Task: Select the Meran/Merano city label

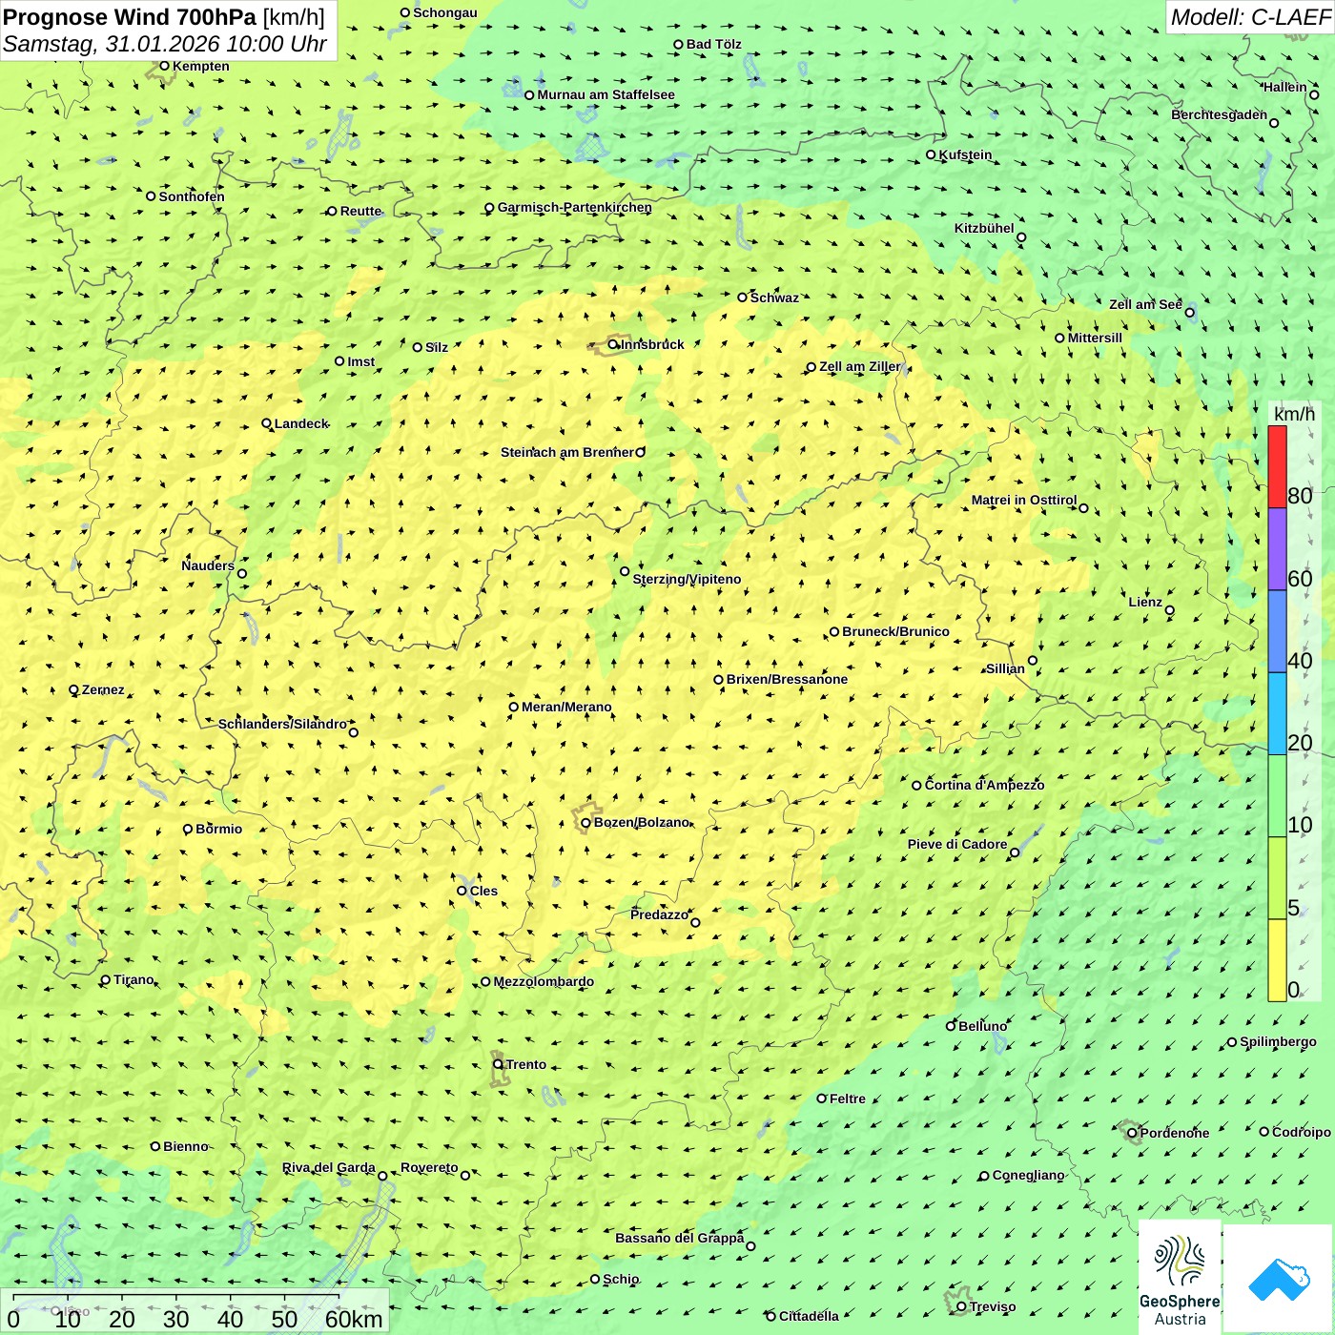Action: (x=566, y=707)
